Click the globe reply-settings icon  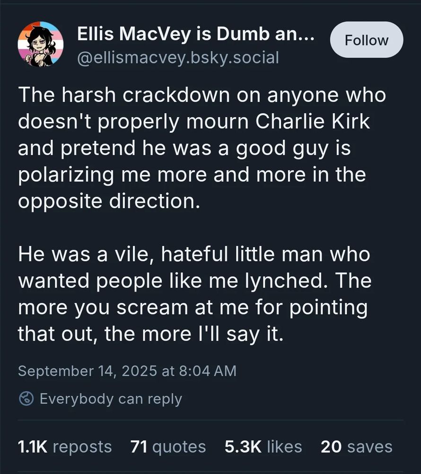click(x=26, y=399)
